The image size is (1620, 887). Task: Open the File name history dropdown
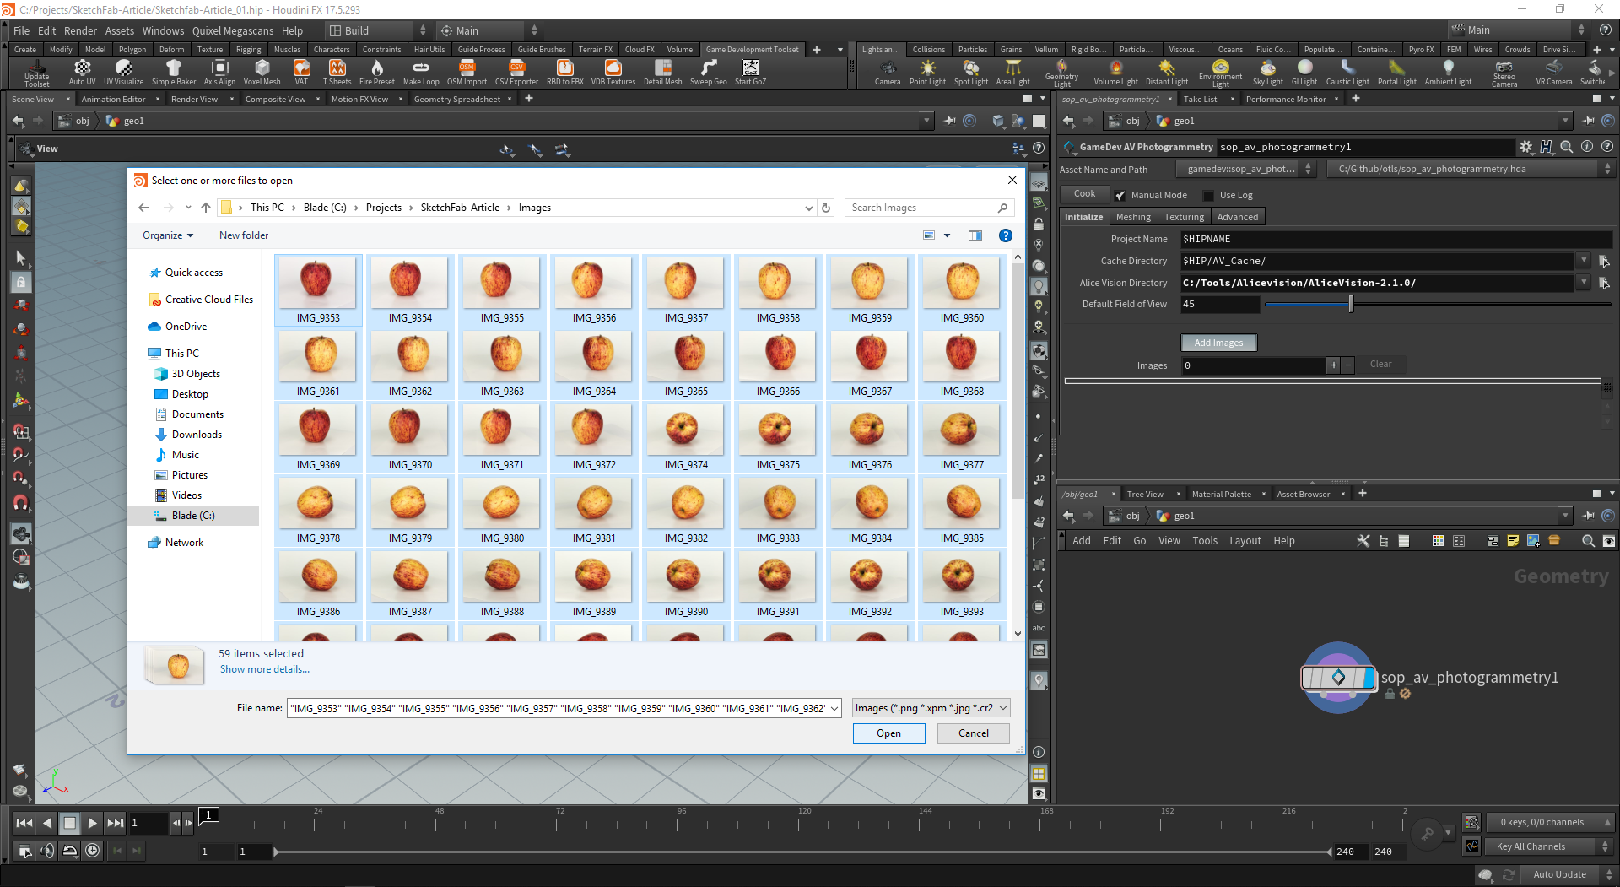[834, 708]
